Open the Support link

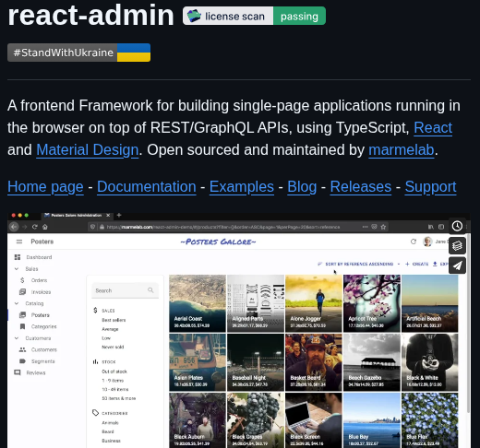point(430,187)
